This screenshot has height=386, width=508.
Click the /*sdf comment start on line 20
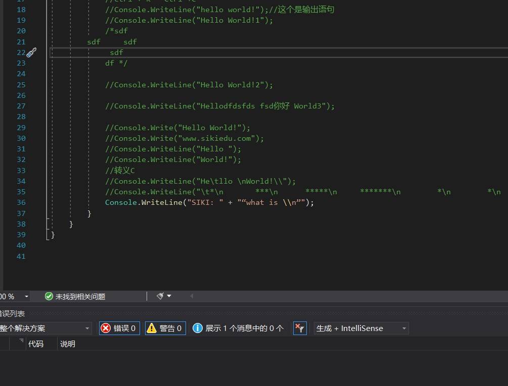point(116,31)
